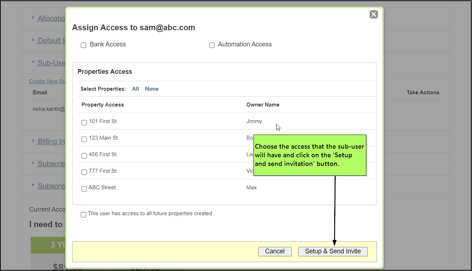Enable the Automation Access checkbox
The width and height of the screenshot is (472, 271).
click(212, 45)
